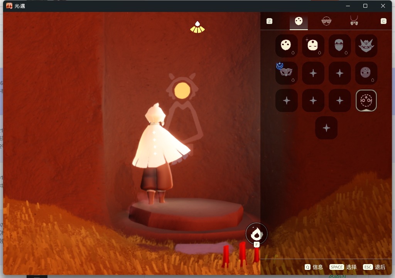The height and width of the screenshot is (278, 395).
Task: Click the yellow cape energy wedge indicator
Action: (197, 27)
